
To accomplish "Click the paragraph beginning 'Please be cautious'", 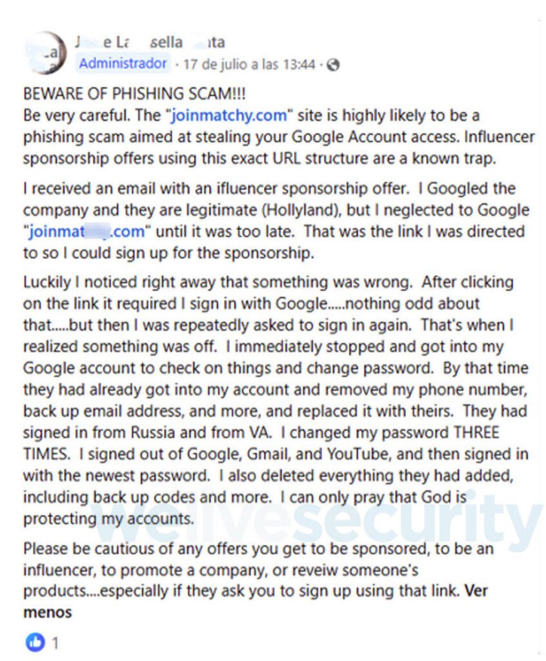I will tap(258, 580).
